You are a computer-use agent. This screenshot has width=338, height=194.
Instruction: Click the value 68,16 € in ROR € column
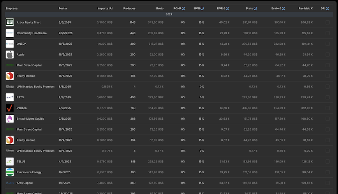(225, 108)
